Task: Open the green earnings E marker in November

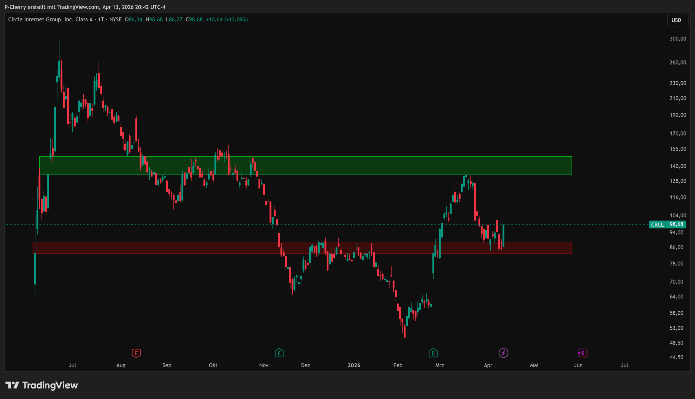Action: [x=279, y=353]
